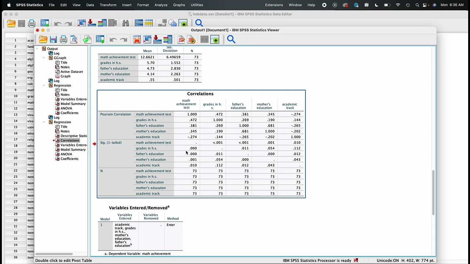Viewport: 470px width, 264px height.
Task: Collapse the second Regression outline node
Action: pyautogui.click(x=44, y=122)
